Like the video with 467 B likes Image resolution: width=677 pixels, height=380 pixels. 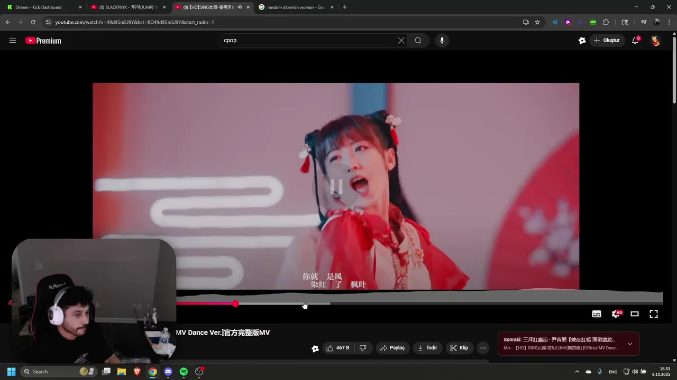click(x=338, y=348)
